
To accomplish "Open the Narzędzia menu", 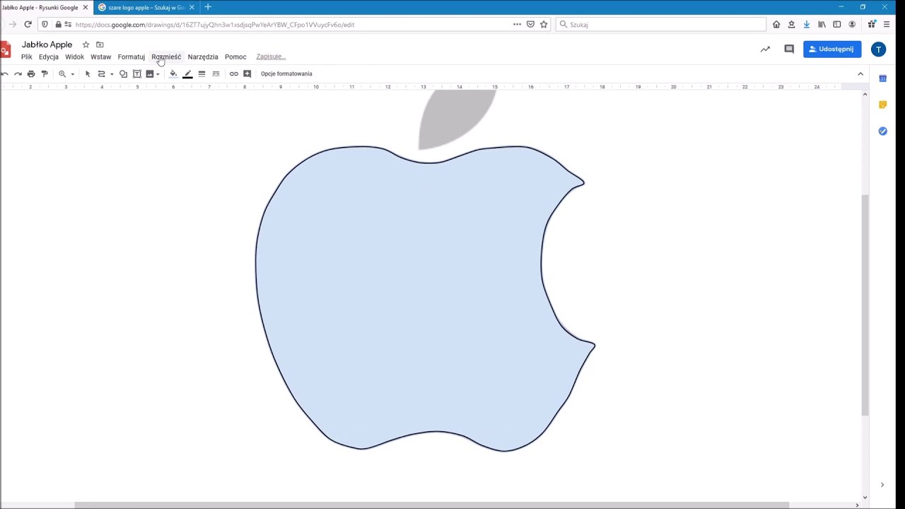I will point(203,57).
